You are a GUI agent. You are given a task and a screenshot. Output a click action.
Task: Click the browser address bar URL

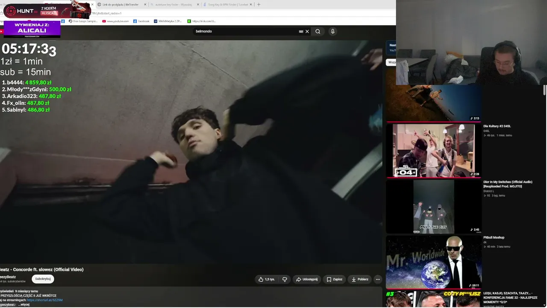click(x=107, y=13)
